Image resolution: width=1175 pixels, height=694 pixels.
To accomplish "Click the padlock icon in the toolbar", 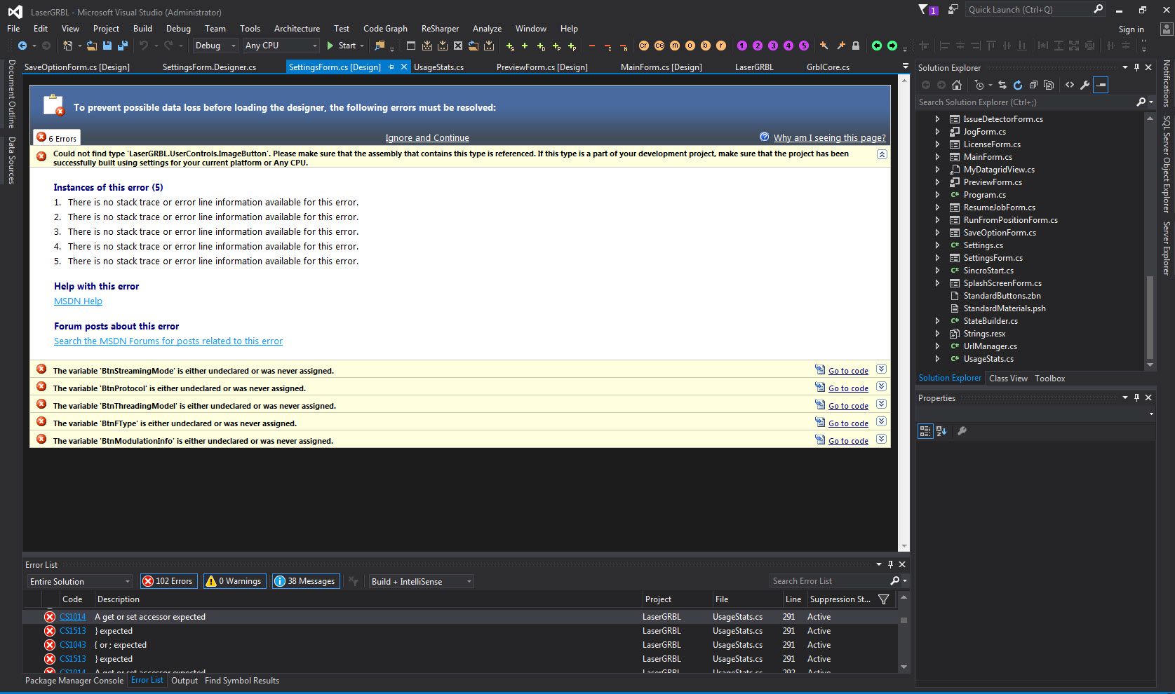I will pyautogui.click(x=856, y=46).
